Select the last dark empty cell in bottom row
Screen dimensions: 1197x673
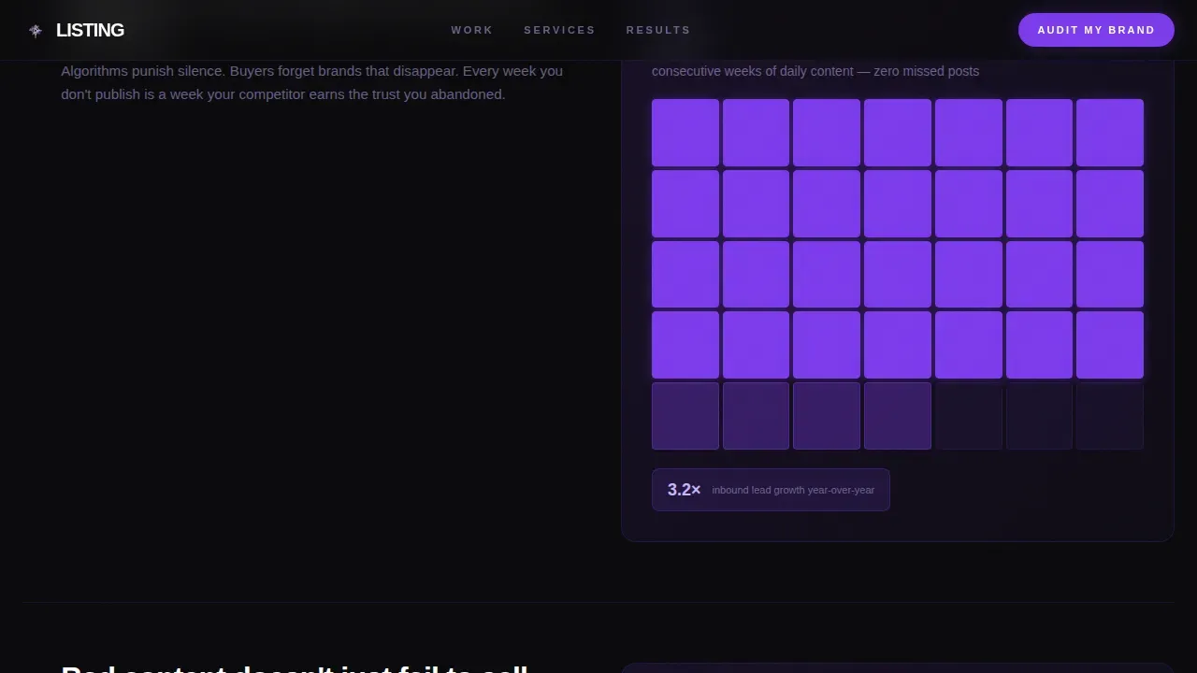tap(1110, 416)
